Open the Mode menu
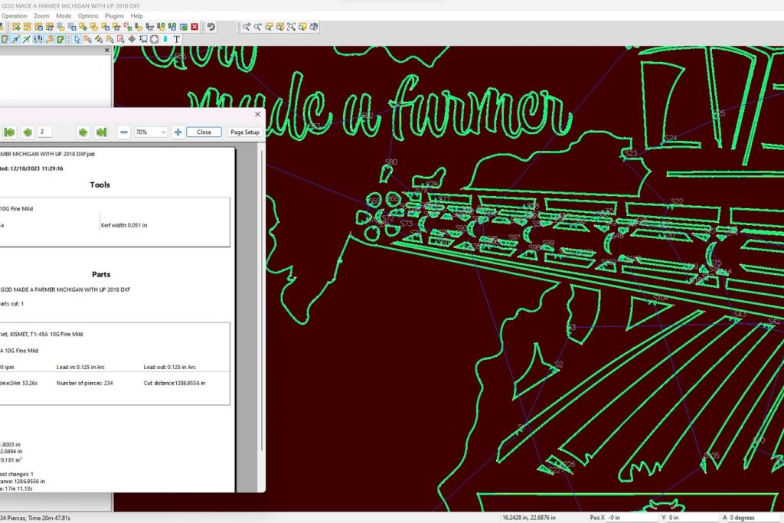The width and height of the screenshot is (784, 523). [x=64, y=15]
